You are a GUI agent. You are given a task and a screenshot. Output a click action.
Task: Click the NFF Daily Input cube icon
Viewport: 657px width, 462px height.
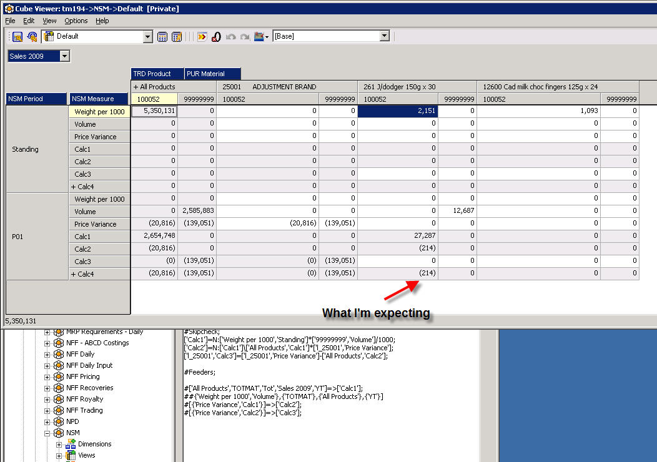point(59,366)
